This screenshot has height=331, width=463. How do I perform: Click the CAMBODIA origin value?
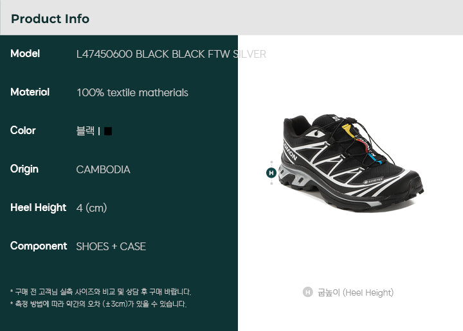(103, 169)
